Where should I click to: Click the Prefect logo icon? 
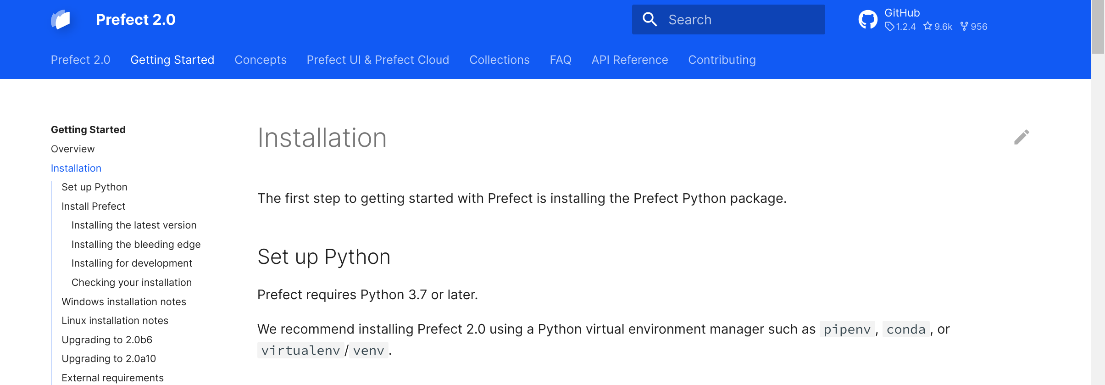(61, 20)
